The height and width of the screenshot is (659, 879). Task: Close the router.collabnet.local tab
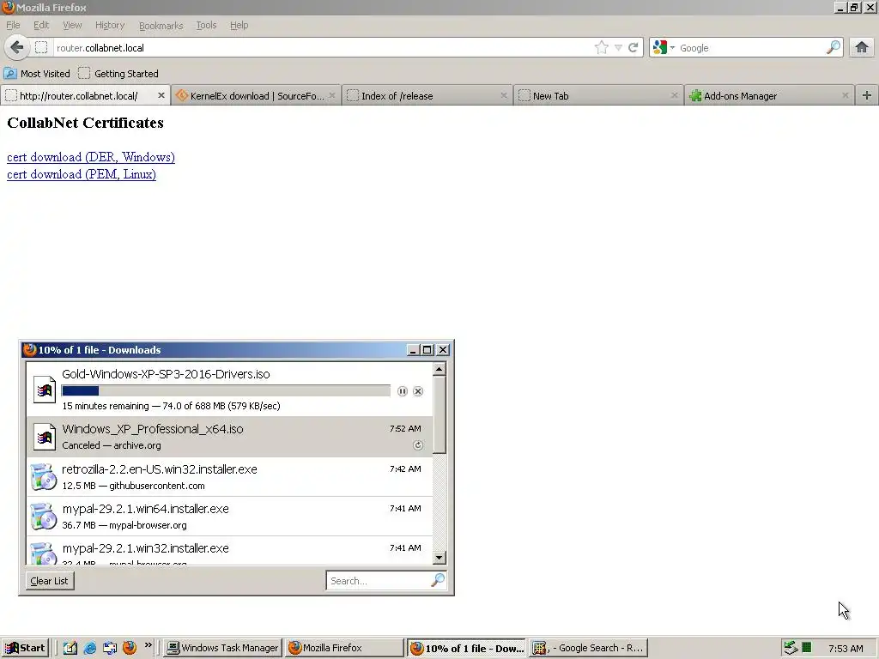coord(161,96)
